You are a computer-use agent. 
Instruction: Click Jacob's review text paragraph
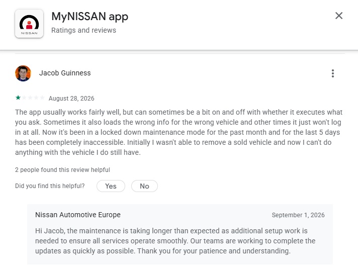(179, 132)
